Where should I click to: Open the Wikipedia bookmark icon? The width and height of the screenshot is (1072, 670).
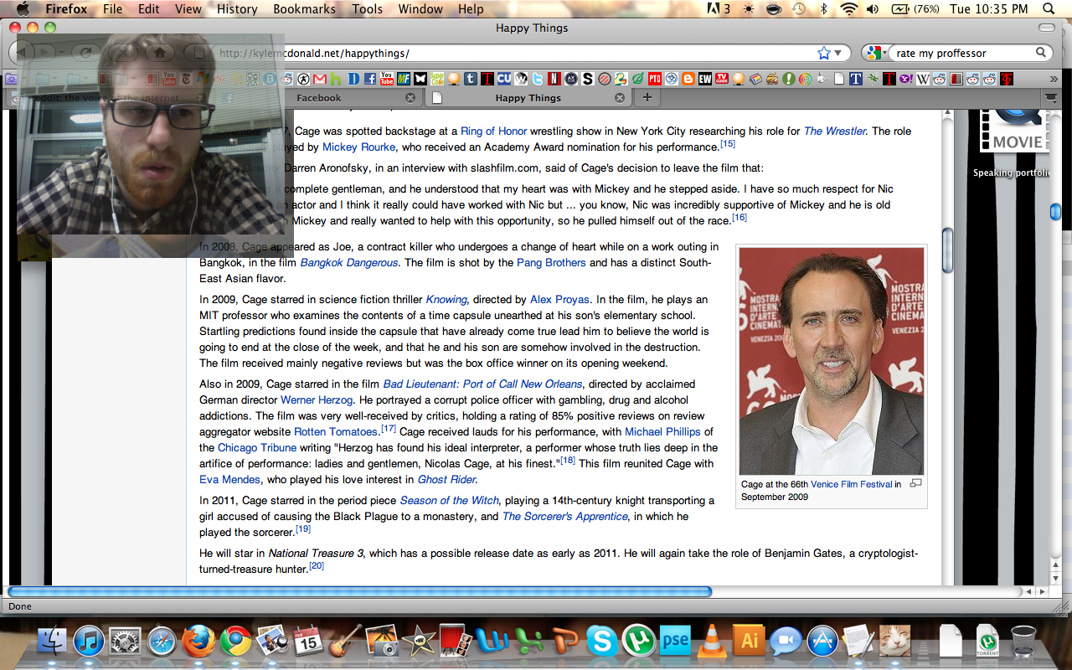pos(923,79)
